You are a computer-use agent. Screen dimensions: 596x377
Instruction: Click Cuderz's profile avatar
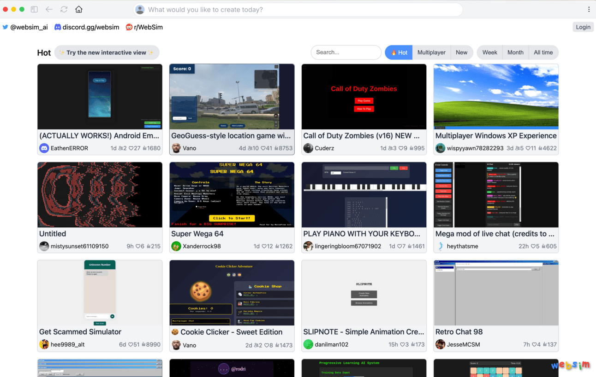[308, 148]
